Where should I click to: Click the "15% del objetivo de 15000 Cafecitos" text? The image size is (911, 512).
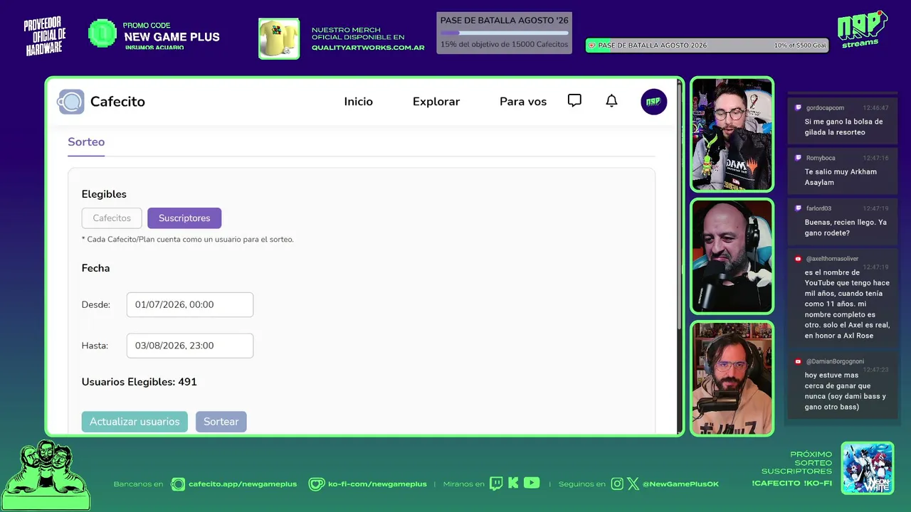(505, 44)
